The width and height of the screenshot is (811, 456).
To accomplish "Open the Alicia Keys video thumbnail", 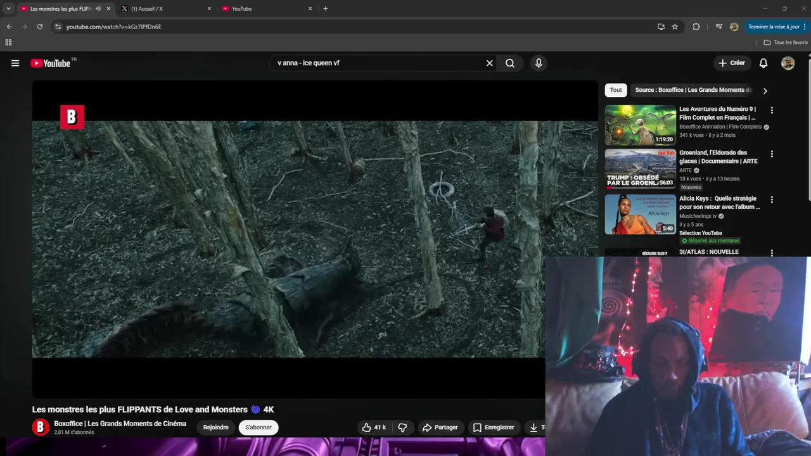I will tap(640, 215).
